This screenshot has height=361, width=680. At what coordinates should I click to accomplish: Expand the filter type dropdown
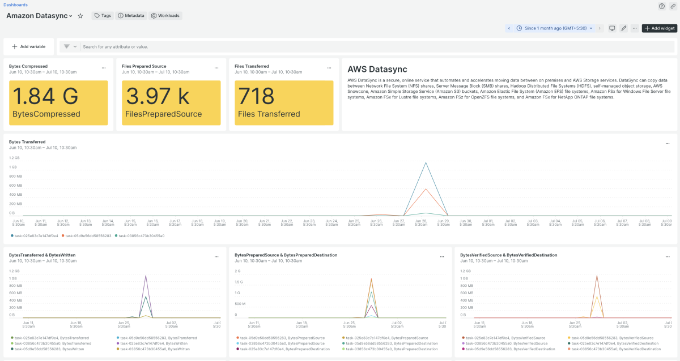(70, 46)
